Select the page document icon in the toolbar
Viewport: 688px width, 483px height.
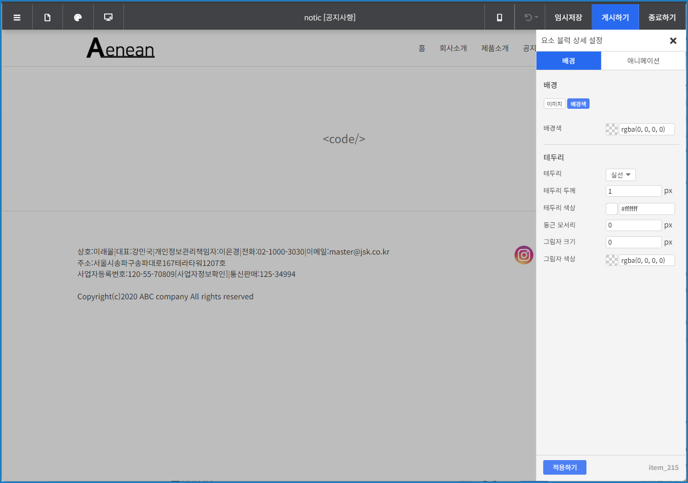point(47,17)
